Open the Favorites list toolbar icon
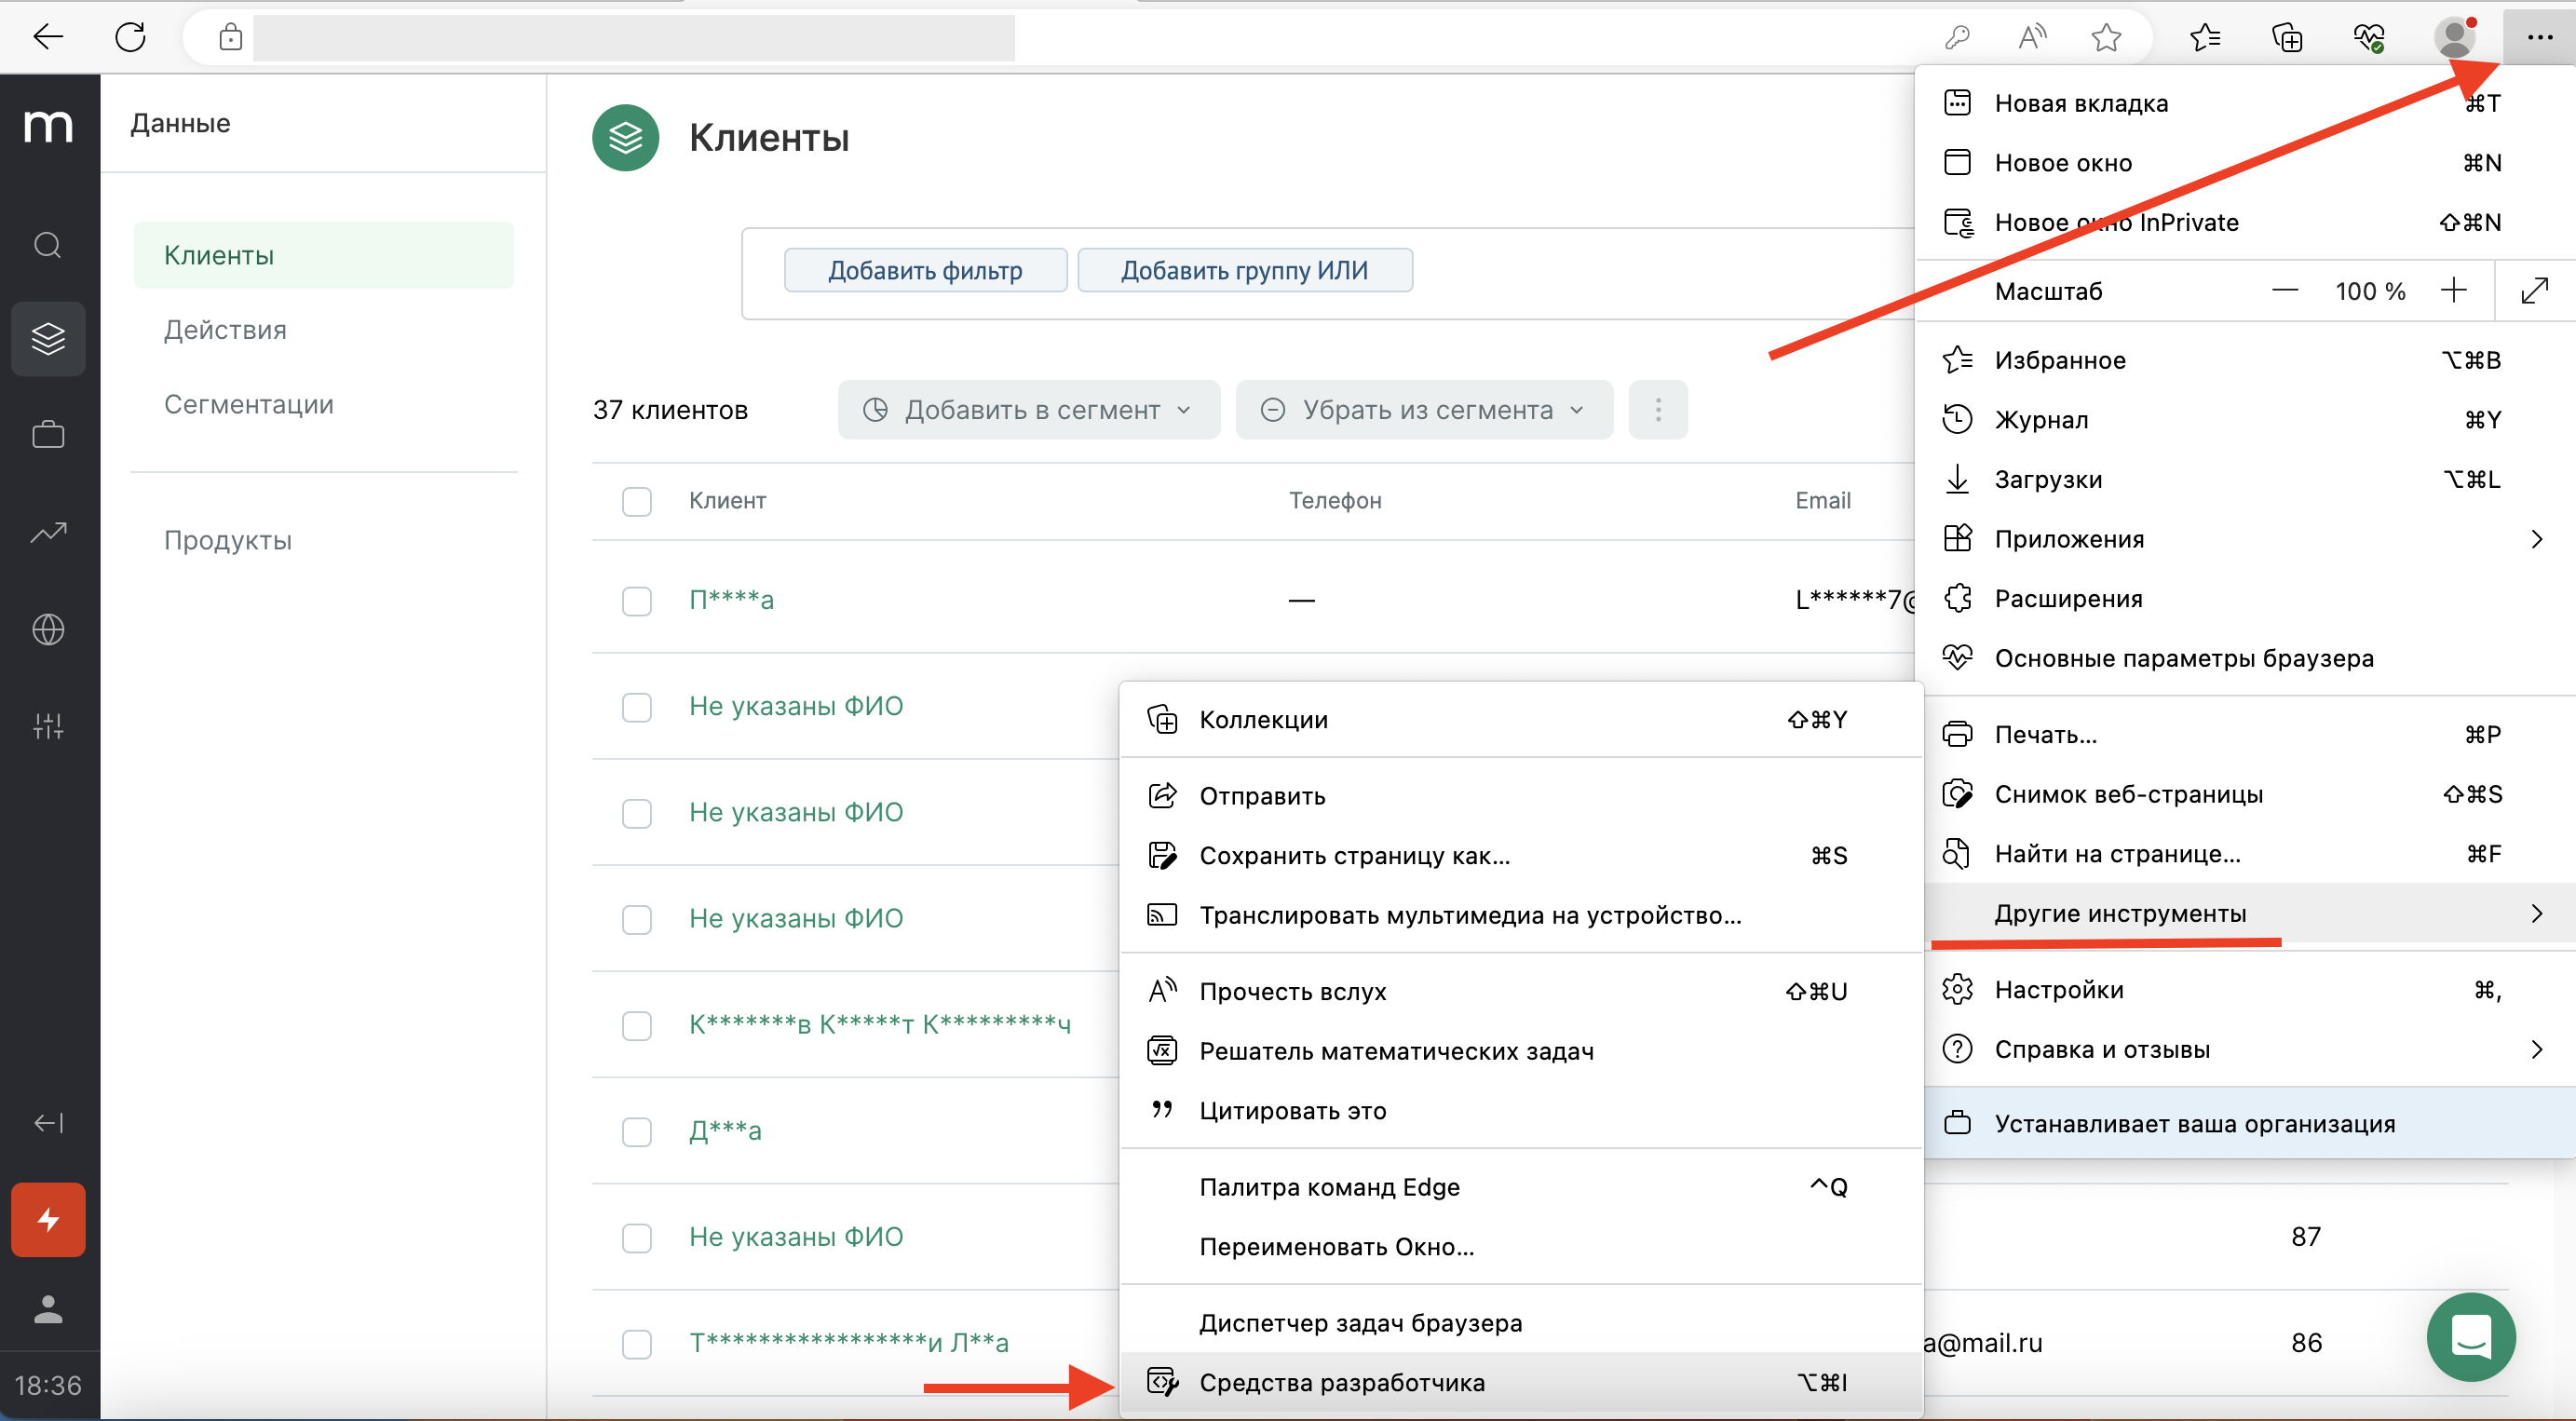Screen dimensions: 2576x1421 pyautogui.click(x=2205, y=38)
